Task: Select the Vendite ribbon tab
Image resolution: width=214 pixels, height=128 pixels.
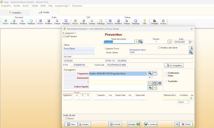Action: point(44,12)
